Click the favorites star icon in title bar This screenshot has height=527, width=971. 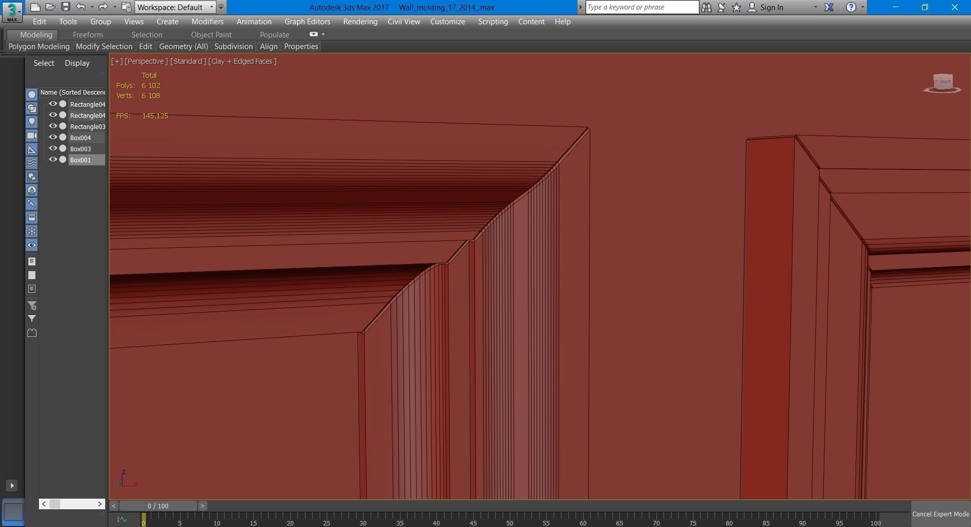(x=737, y=7)
